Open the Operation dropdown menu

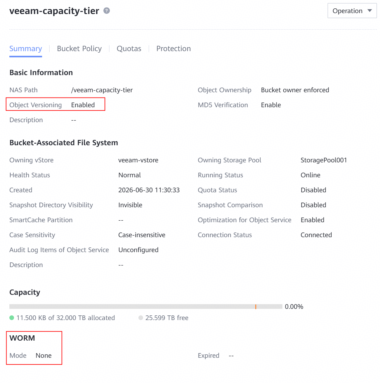click(x=352, y=11)
